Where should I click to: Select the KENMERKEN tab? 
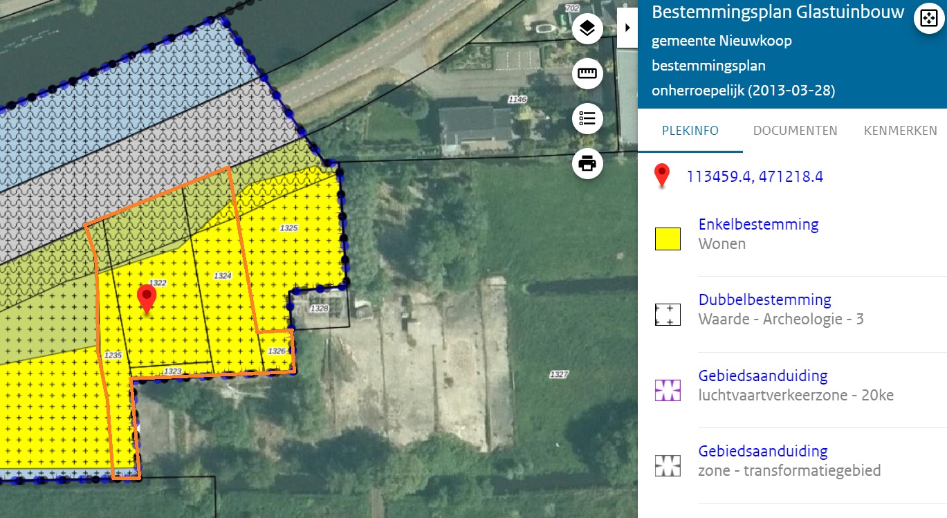coord(900,131)
